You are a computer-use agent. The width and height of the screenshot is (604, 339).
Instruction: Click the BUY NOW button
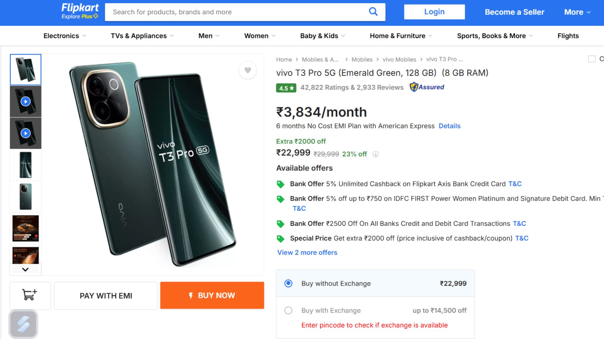click(212, 295)
